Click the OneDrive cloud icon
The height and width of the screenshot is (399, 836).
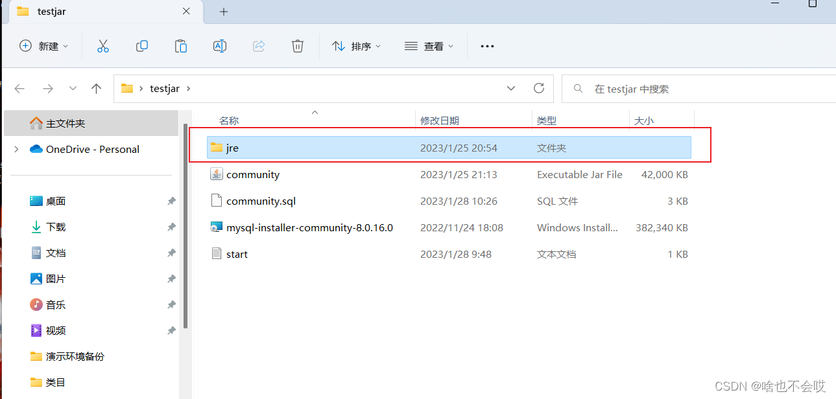[x=36, y=149]
